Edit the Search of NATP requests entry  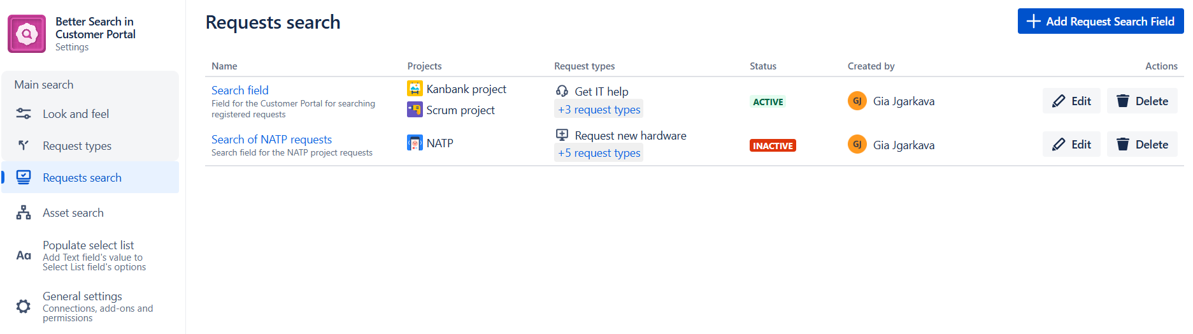(1071, 145)
